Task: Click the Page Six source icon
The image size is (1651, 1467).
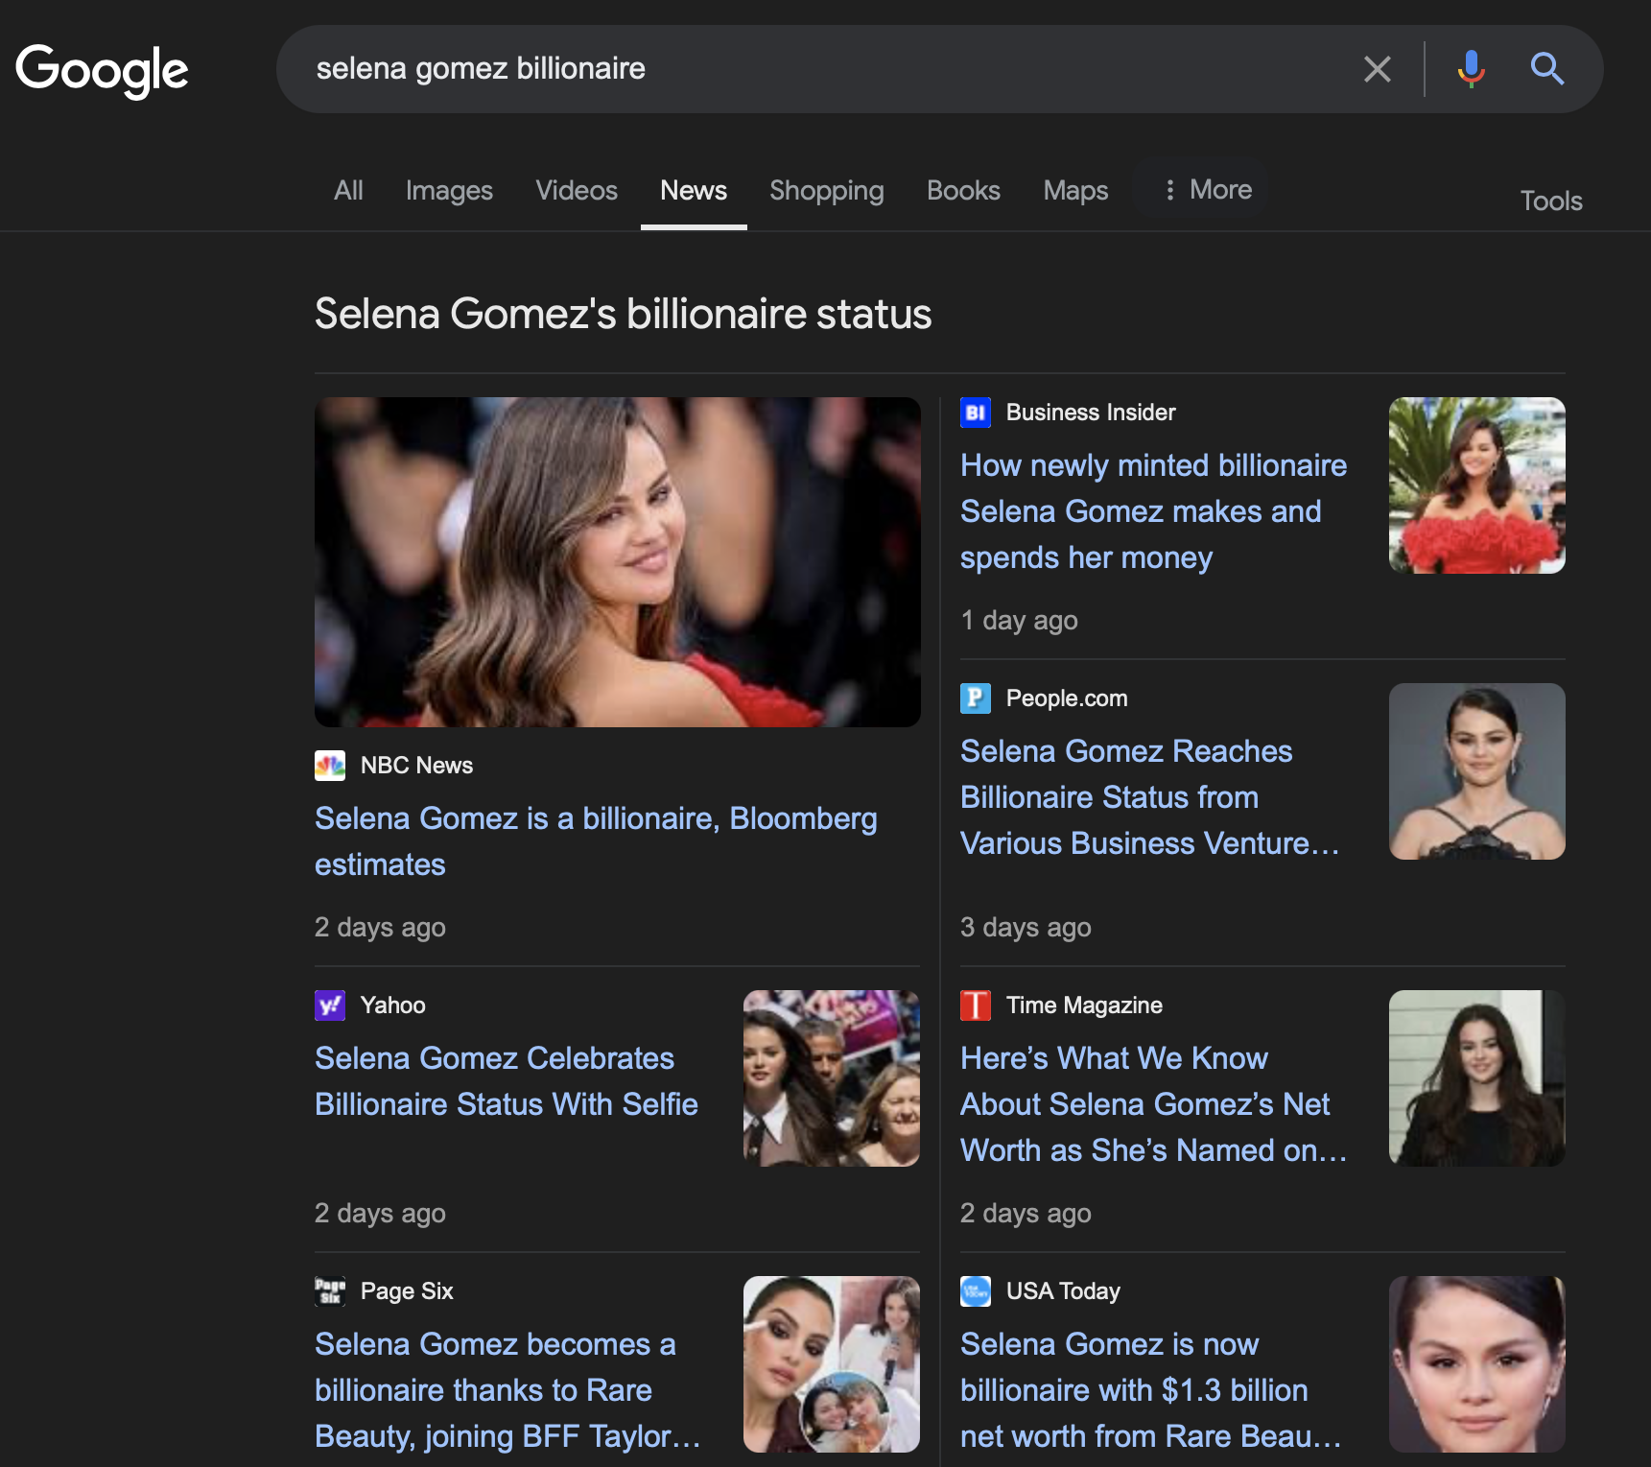Action: 330,1290
